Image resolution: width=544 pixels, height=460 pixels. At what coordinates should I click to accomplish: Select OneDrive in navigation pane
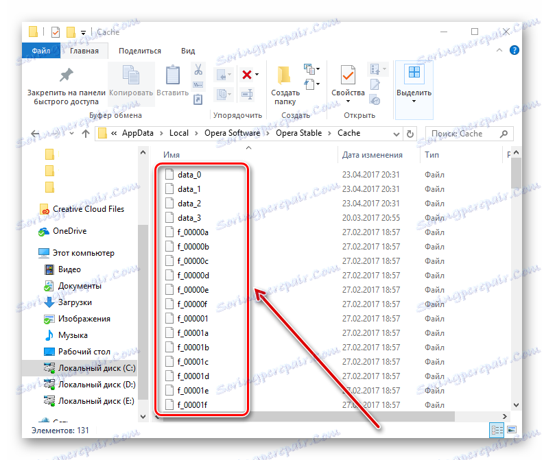tap(69, 231)
